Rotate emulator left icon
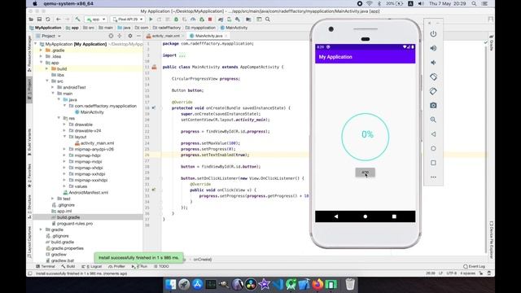This screenshot has height=293, width=521. [x=433, y=77]
